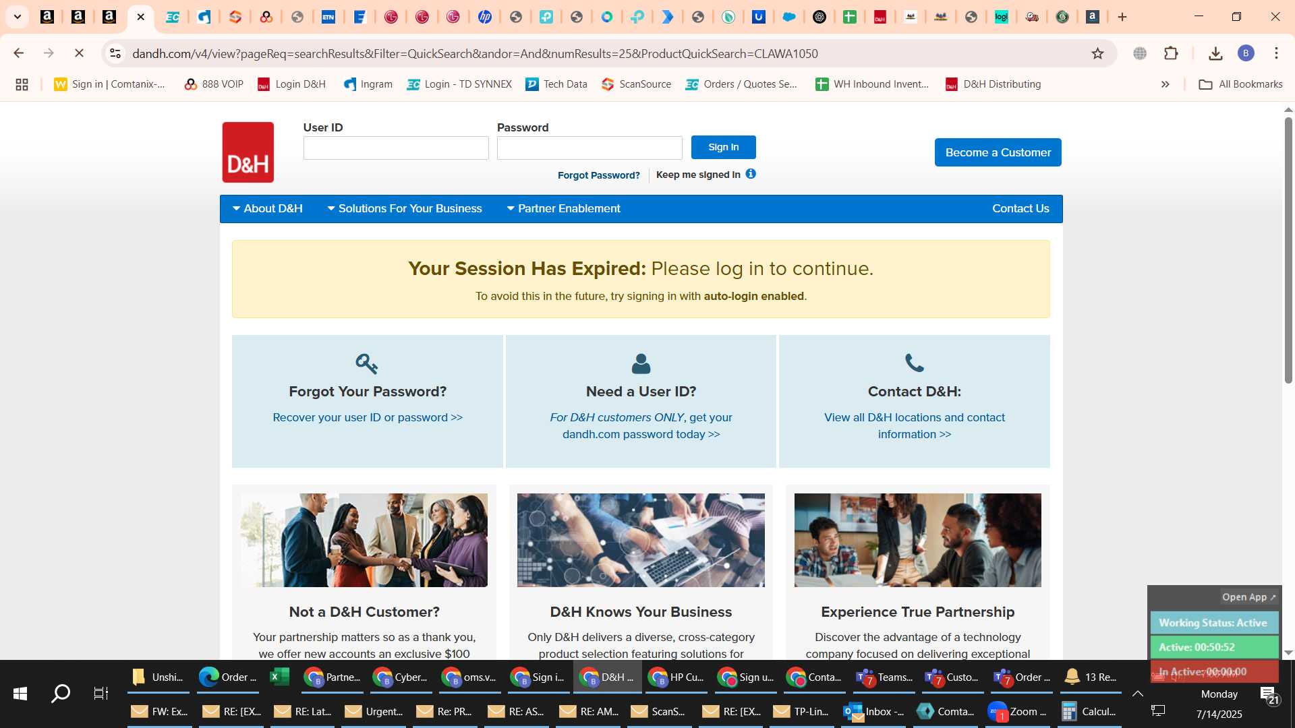Image resolution: width=1295 pixels, height=728 pixels.
Task: Click View all D&H locations link
Action: (914, 426)
